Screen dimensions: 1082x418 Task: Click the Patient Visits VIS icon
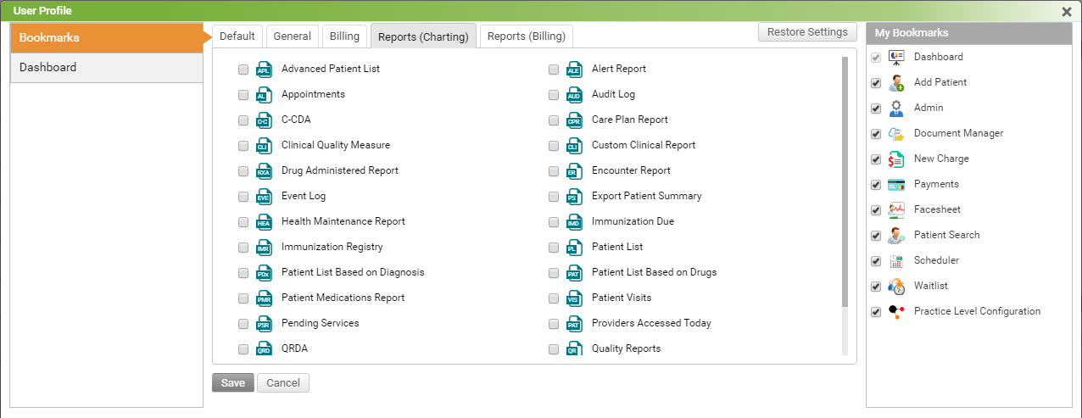(574, 298)
